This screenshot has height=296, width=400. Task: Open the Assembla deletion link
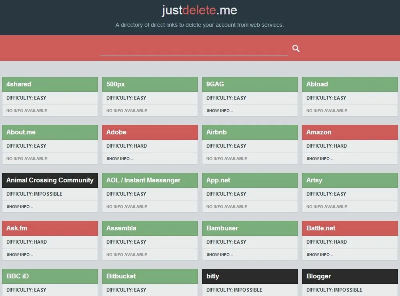tap(150, 228)
